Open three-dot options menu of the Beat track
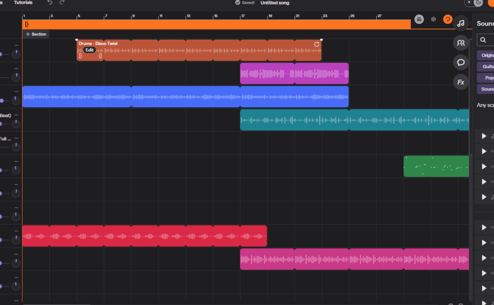The image size is (494, 305). click(16, 115)
